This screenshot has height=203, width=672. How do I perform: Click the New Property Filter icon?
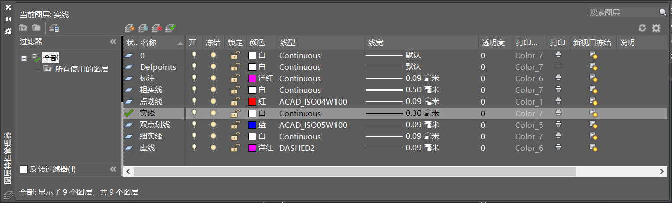(23, 28)
